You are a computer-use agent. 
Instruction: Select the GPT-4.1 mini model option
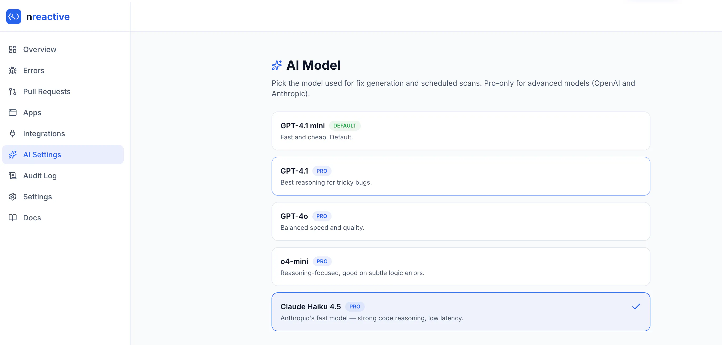coord(460,131)
